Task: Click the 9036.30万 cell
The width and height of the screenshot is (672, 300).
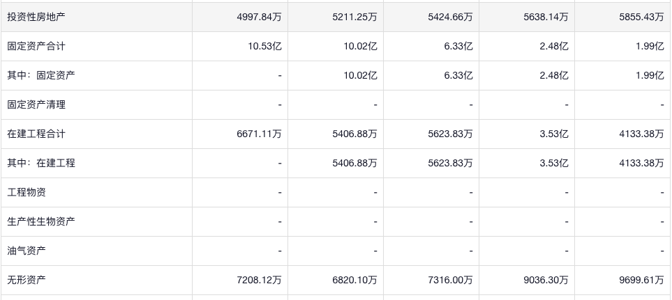Action: [545, 280]
